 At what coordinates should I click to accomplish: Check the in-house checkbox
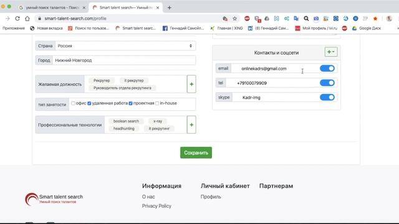click(x=157, y=103)
